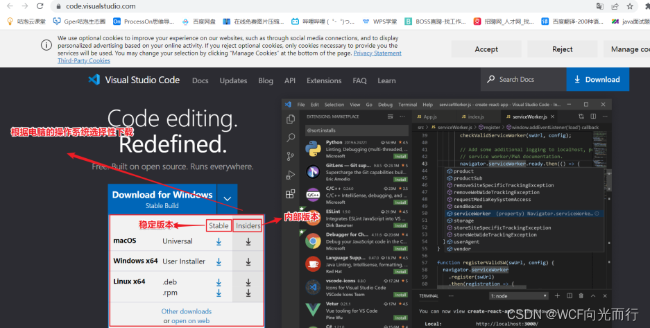Install the Python extension
650x328 pixels.
coord(400,157)
